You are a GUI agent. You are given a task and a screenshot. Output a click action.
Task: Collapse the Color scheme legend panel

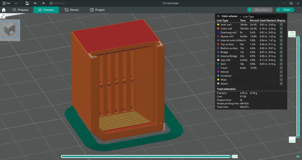(x=218, y=17)
